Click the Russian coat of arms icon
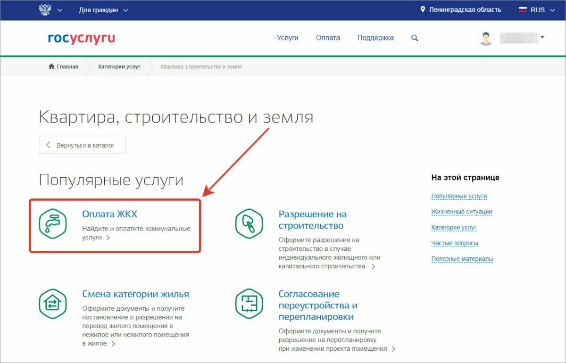Image resolution: width=566 pixels, height=363 pixels. tap(45, 10)
